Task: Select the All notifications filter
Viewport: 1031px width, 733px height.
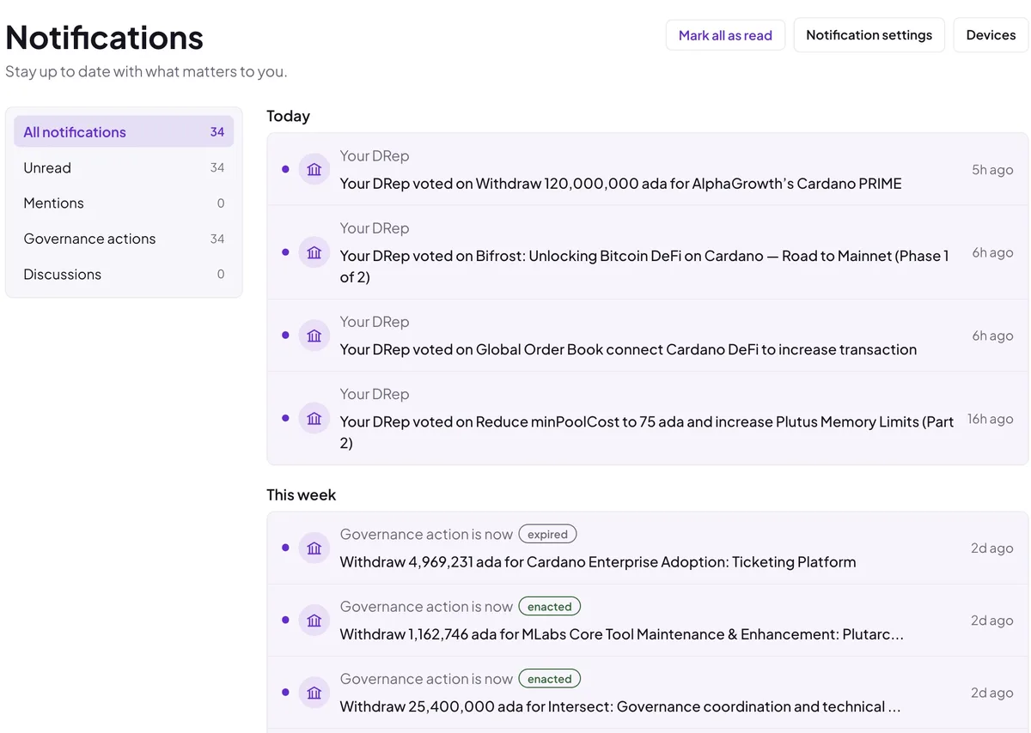Action: pos(124,132)
